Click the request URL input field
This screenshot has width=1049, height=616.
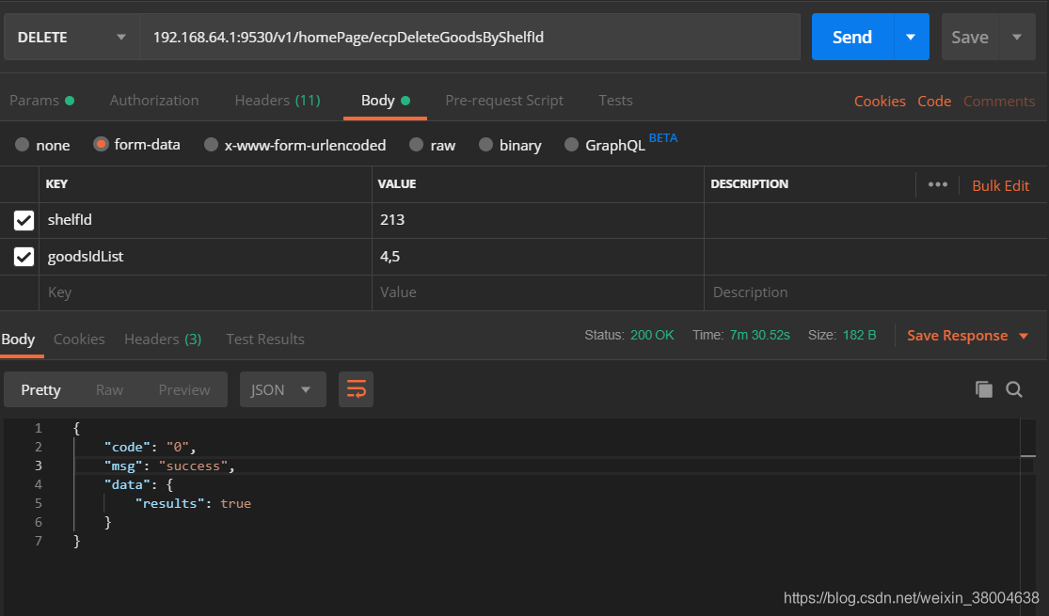pos(470,38)
